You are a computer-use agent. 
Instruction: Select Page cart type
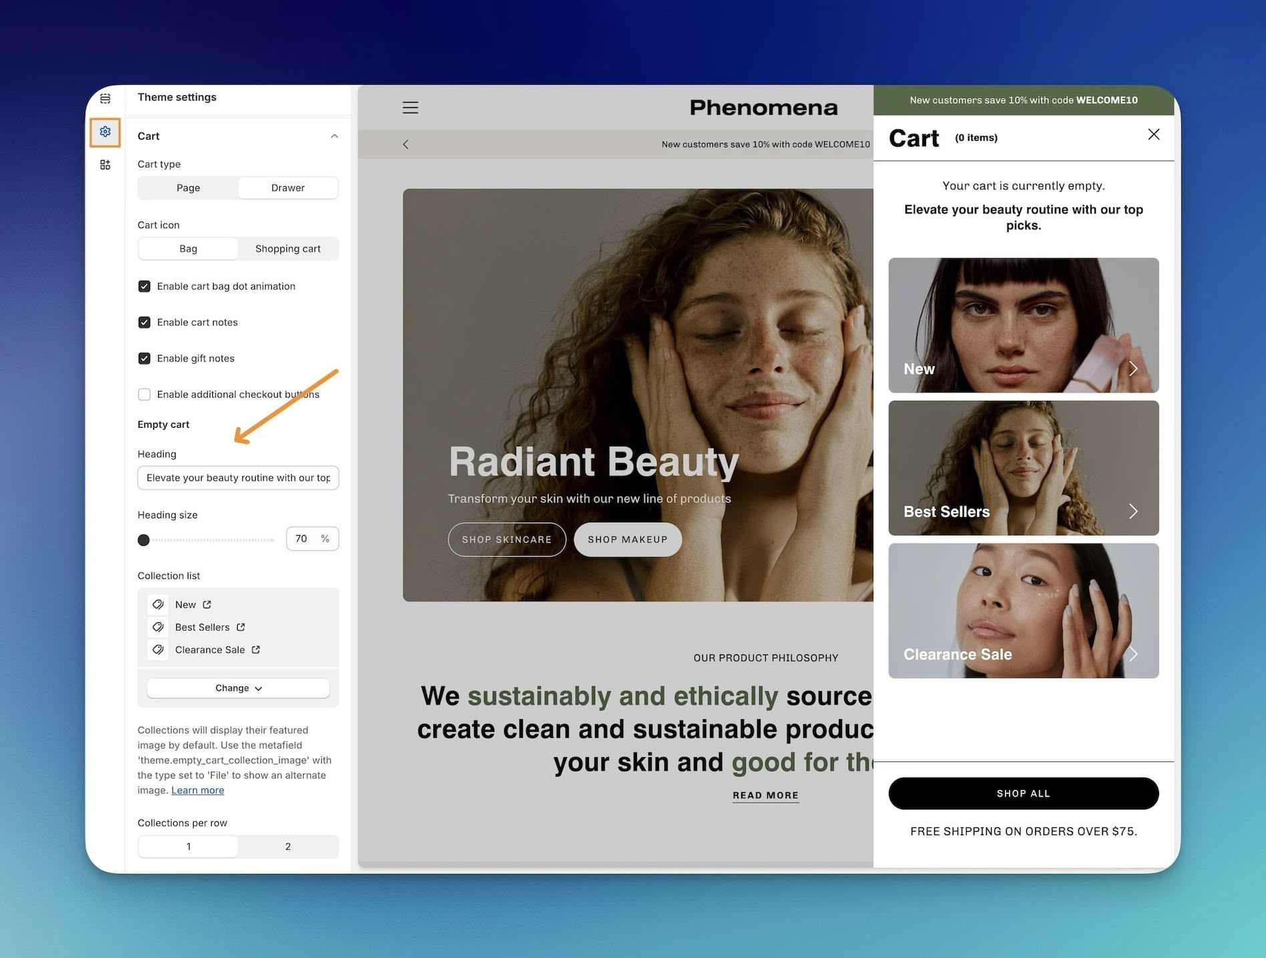click(x=188, y=188)
